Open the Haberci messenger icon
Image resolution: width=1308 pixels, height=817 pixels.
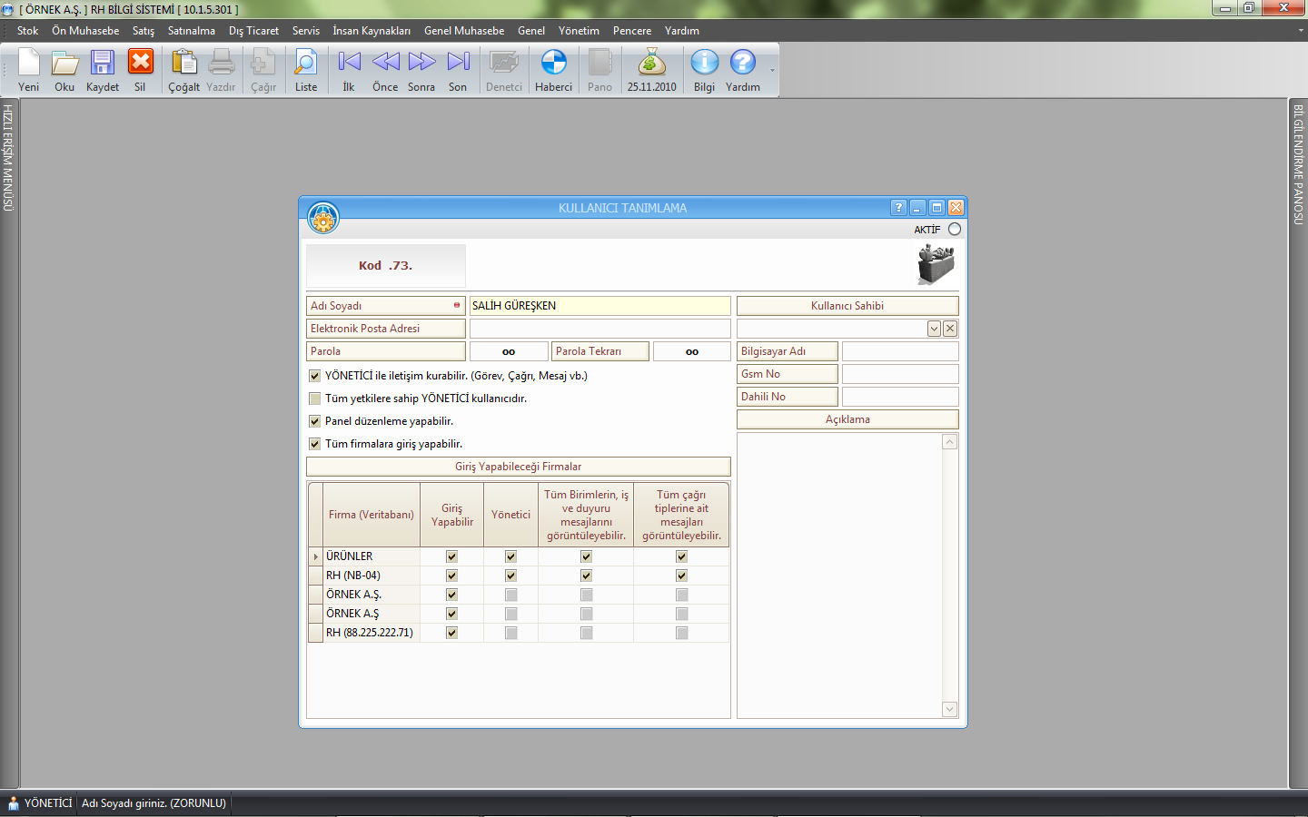point(553,64)
